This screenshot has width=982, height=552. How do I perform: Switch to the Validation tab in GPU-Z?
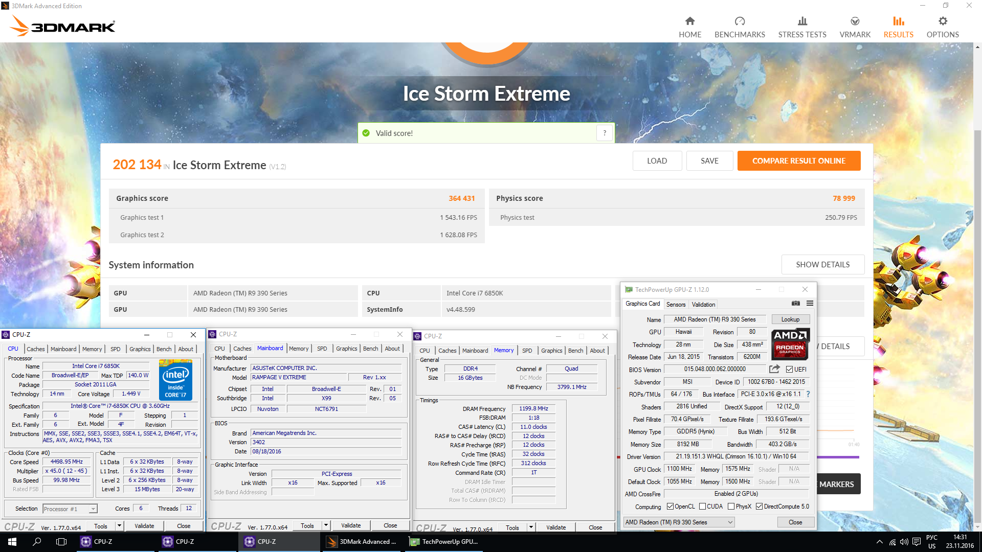pos(703,304)
